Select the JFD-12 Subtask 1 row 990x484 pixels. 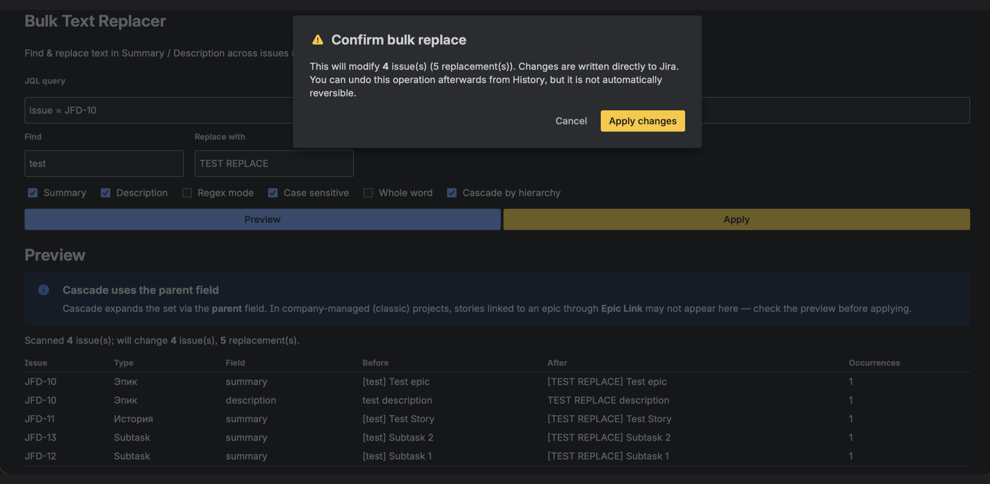coord(497,456)
